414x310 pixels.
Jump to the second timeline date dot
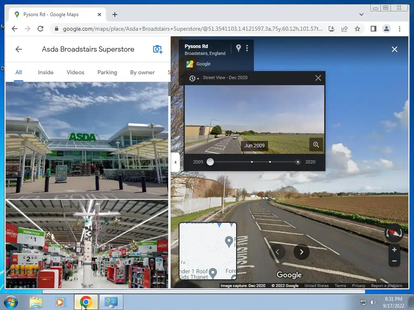(x=252, y=162)
